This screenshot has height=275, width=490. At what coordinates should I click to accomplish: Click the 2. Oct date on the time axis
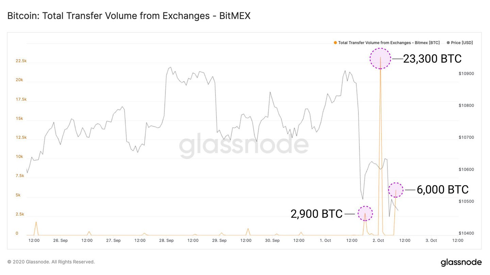[378, 240]
